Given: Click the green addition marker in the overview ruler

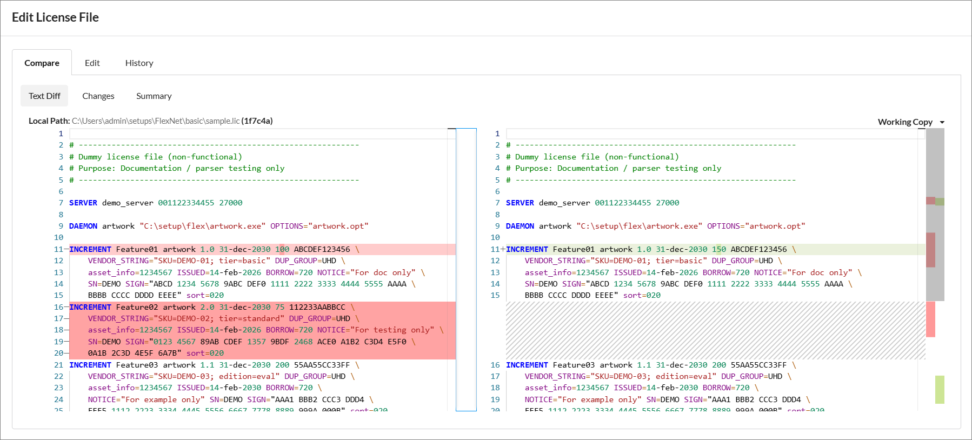Looking at the screenshot, I should 940,390.
